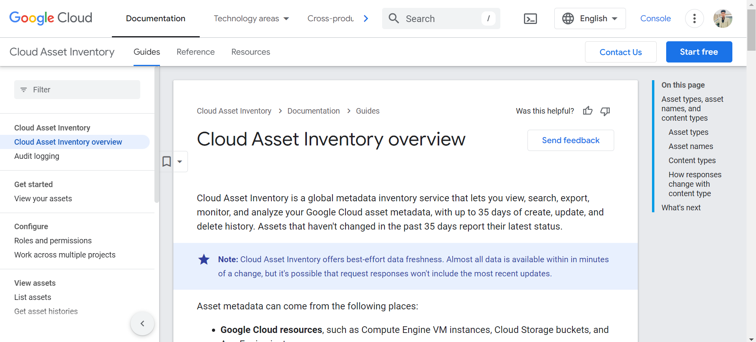Click the sidebar Filter field

77,90
